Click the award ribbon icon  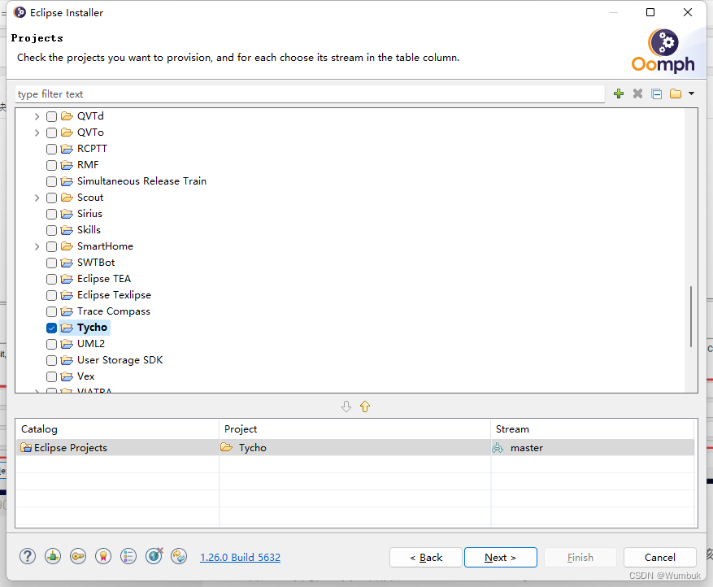[x=103, y=556]
